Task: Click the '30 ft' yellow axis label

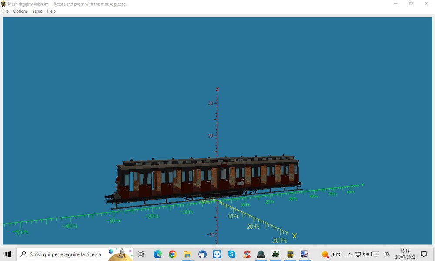Action: [279, 240]
